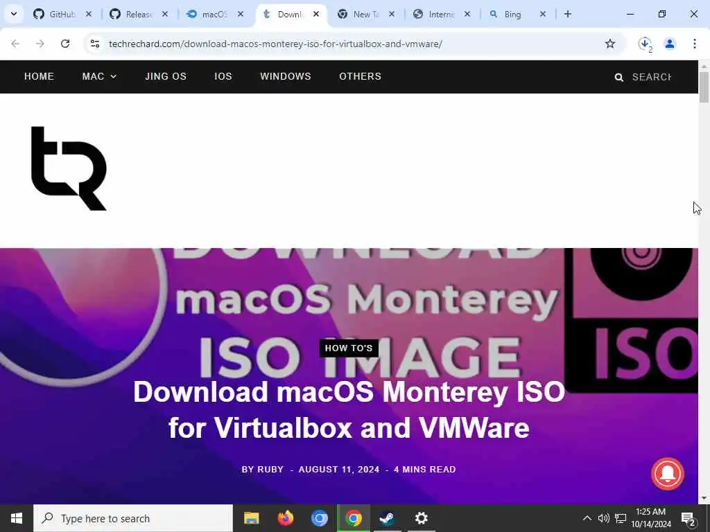Minimize the Chrome window
The image size is (710, 532).
(630, 14)
